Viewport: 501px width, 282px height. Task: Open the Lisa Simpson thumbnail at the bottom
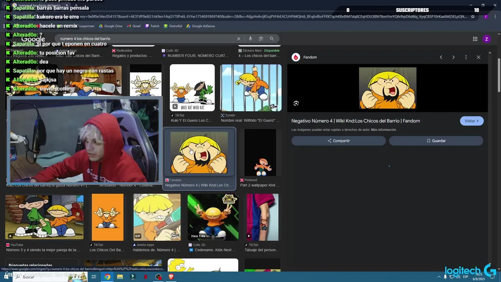click(203, 265)
